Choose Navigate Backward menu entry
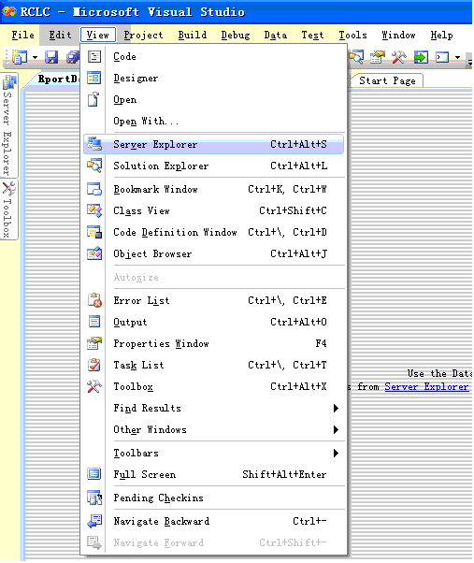 click(213, 521)
